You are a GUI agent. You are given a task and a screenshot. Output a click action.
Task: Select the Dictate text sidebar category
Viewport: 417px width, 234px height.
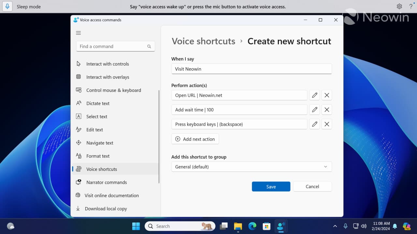click(x=98, y=103)
